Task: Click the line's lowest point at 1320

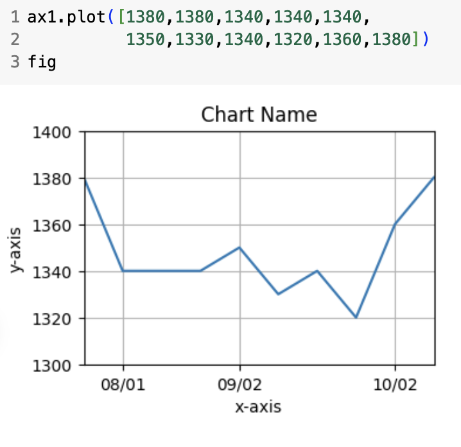Action: (x=356, y=318)
